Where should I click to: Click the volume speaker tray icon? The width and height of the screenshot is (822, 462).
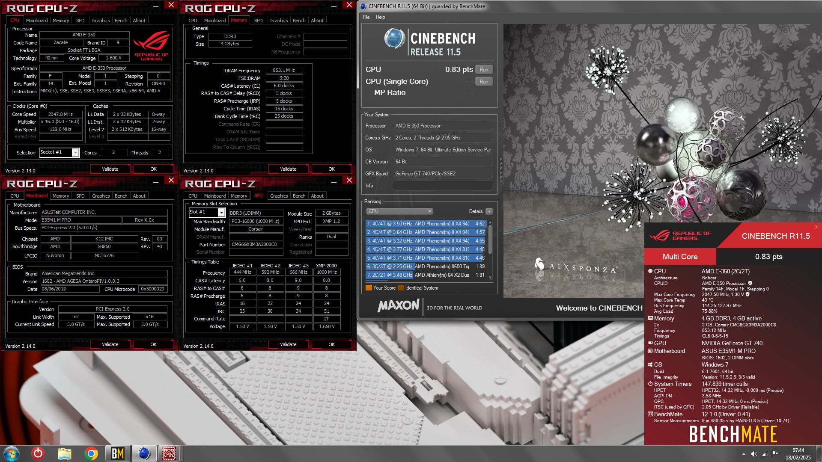[x=754, y=454]
